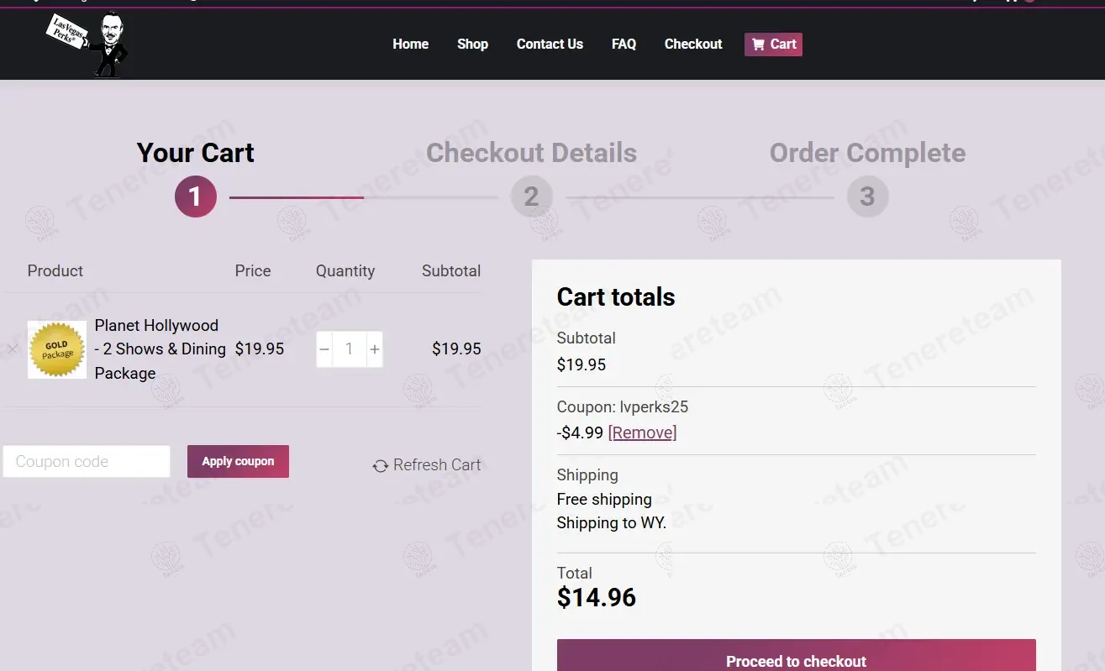Select step 2 Checkout Details circle
Viewport: 1105px width, 671px height.
[x=531, y=197]
